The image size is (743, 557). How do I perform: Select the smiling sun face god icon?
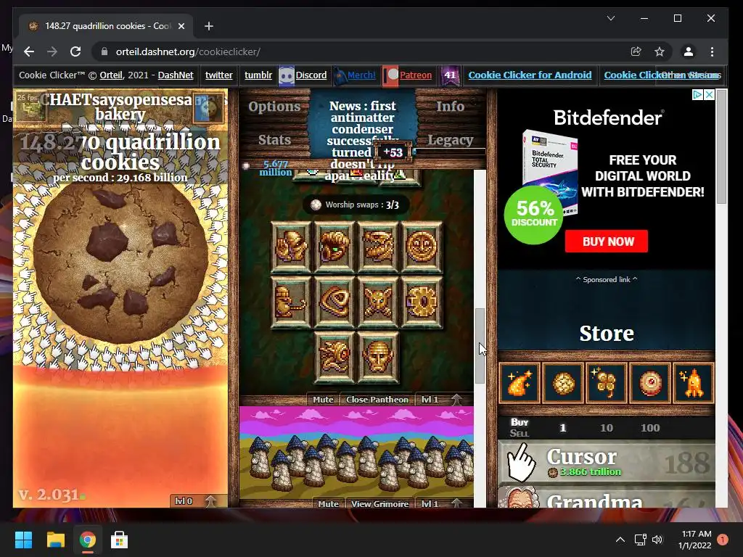[422, 247]
